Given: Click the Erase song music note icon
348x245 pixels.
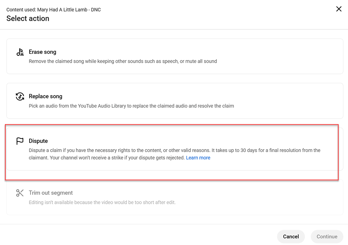Looking at the screenshot, I should coord(20,52).
